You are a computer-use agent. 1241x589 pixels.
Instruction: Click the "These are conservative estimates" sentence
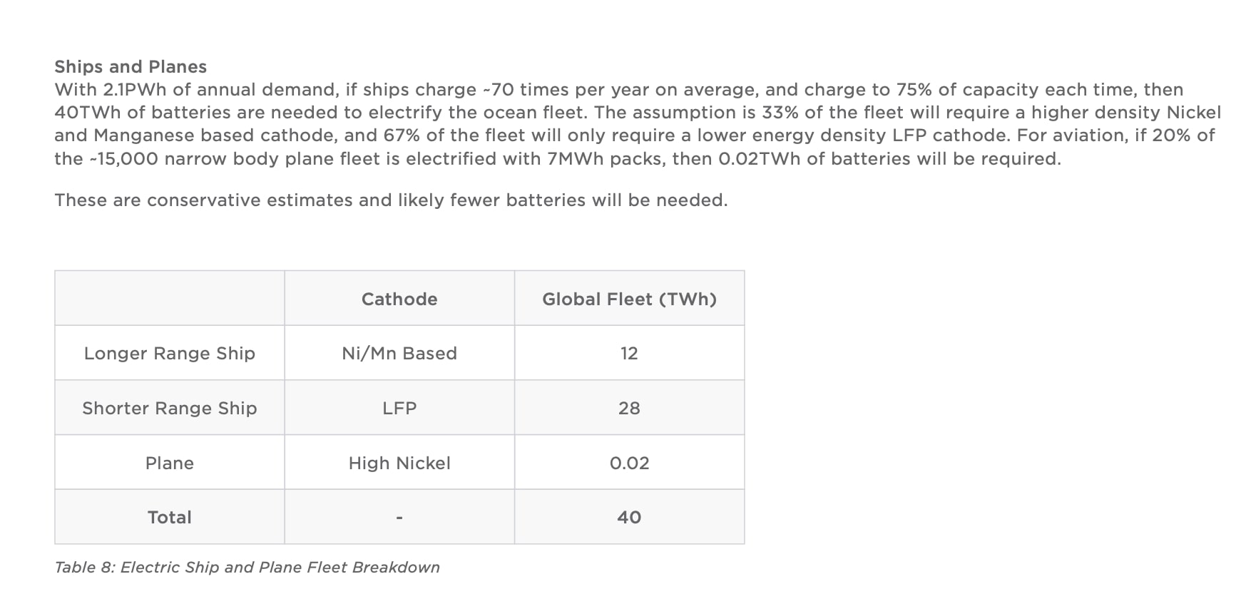click(391, 200)
